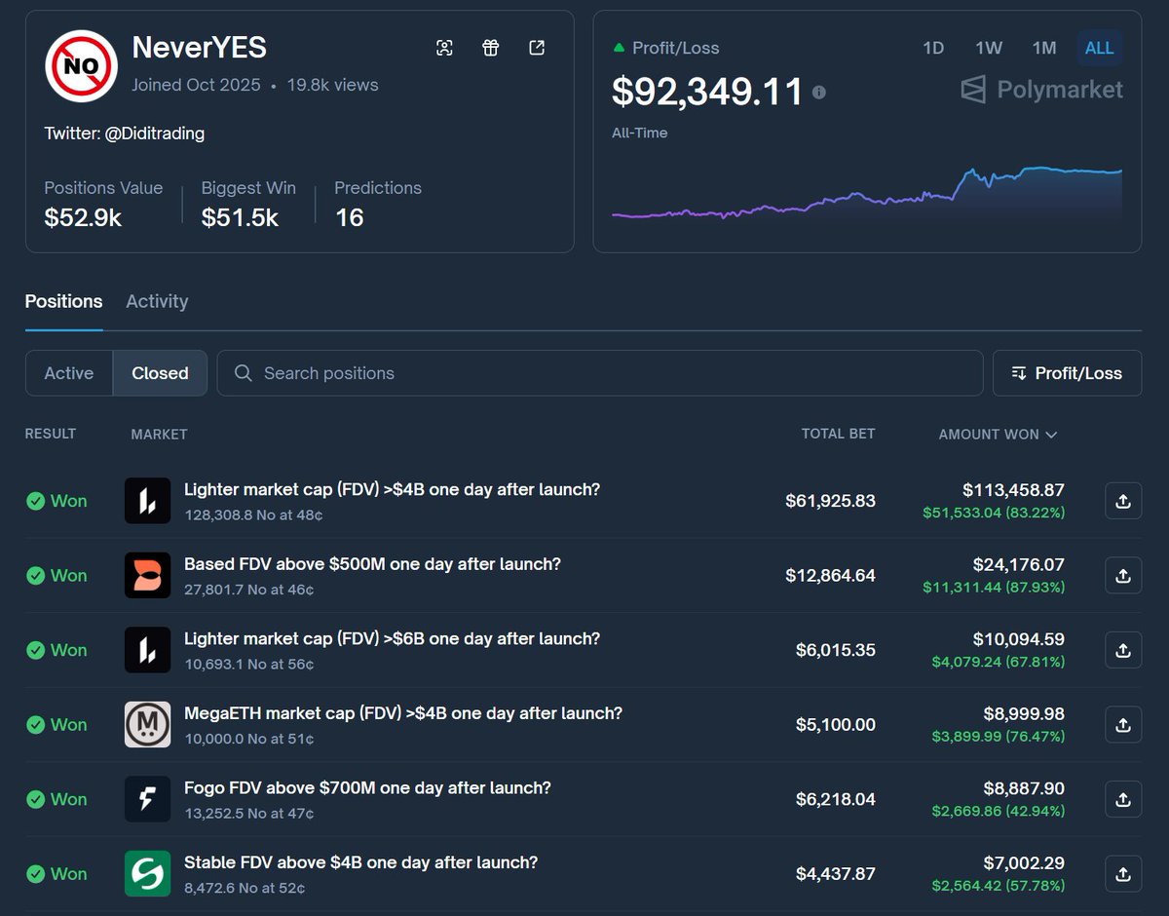Share the Lighter >$6B winning position
1169x916 pixels.
1123,650
